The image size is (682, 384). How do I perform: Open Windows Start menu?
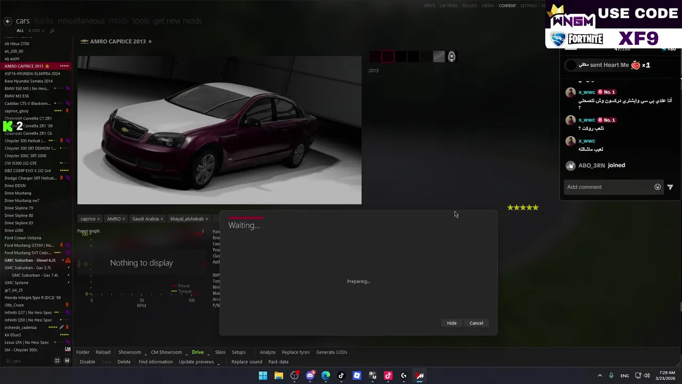click(263, 376)
